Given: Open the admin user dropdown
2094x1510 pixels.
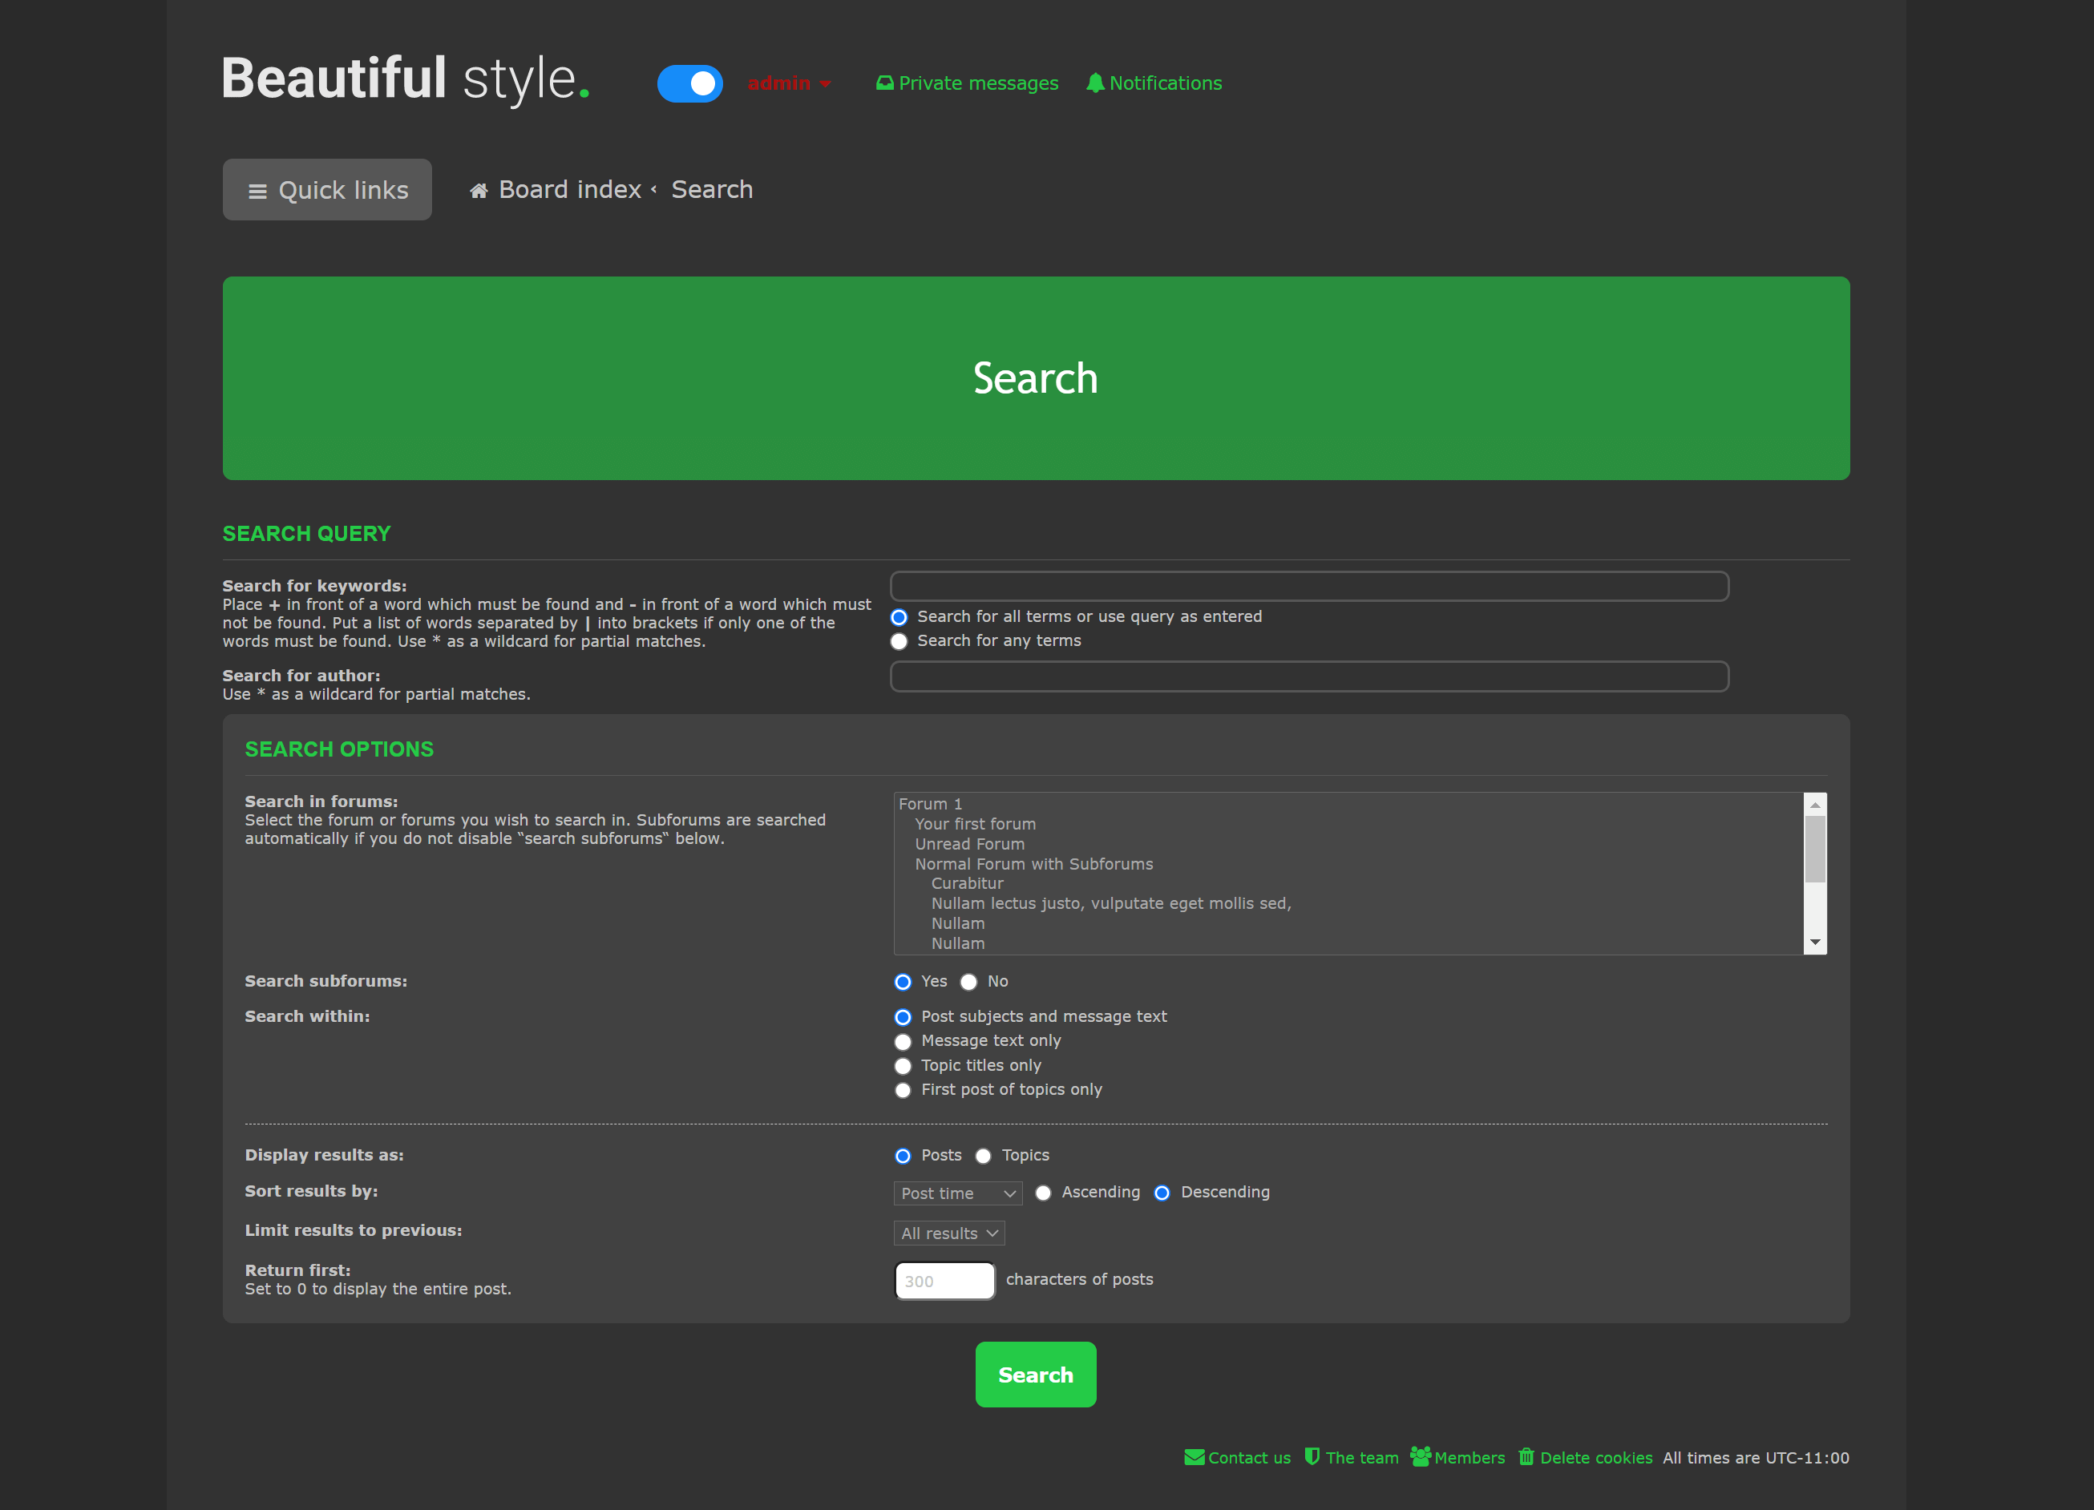Looking at the screenshot, I should click(x=790, y=83).
